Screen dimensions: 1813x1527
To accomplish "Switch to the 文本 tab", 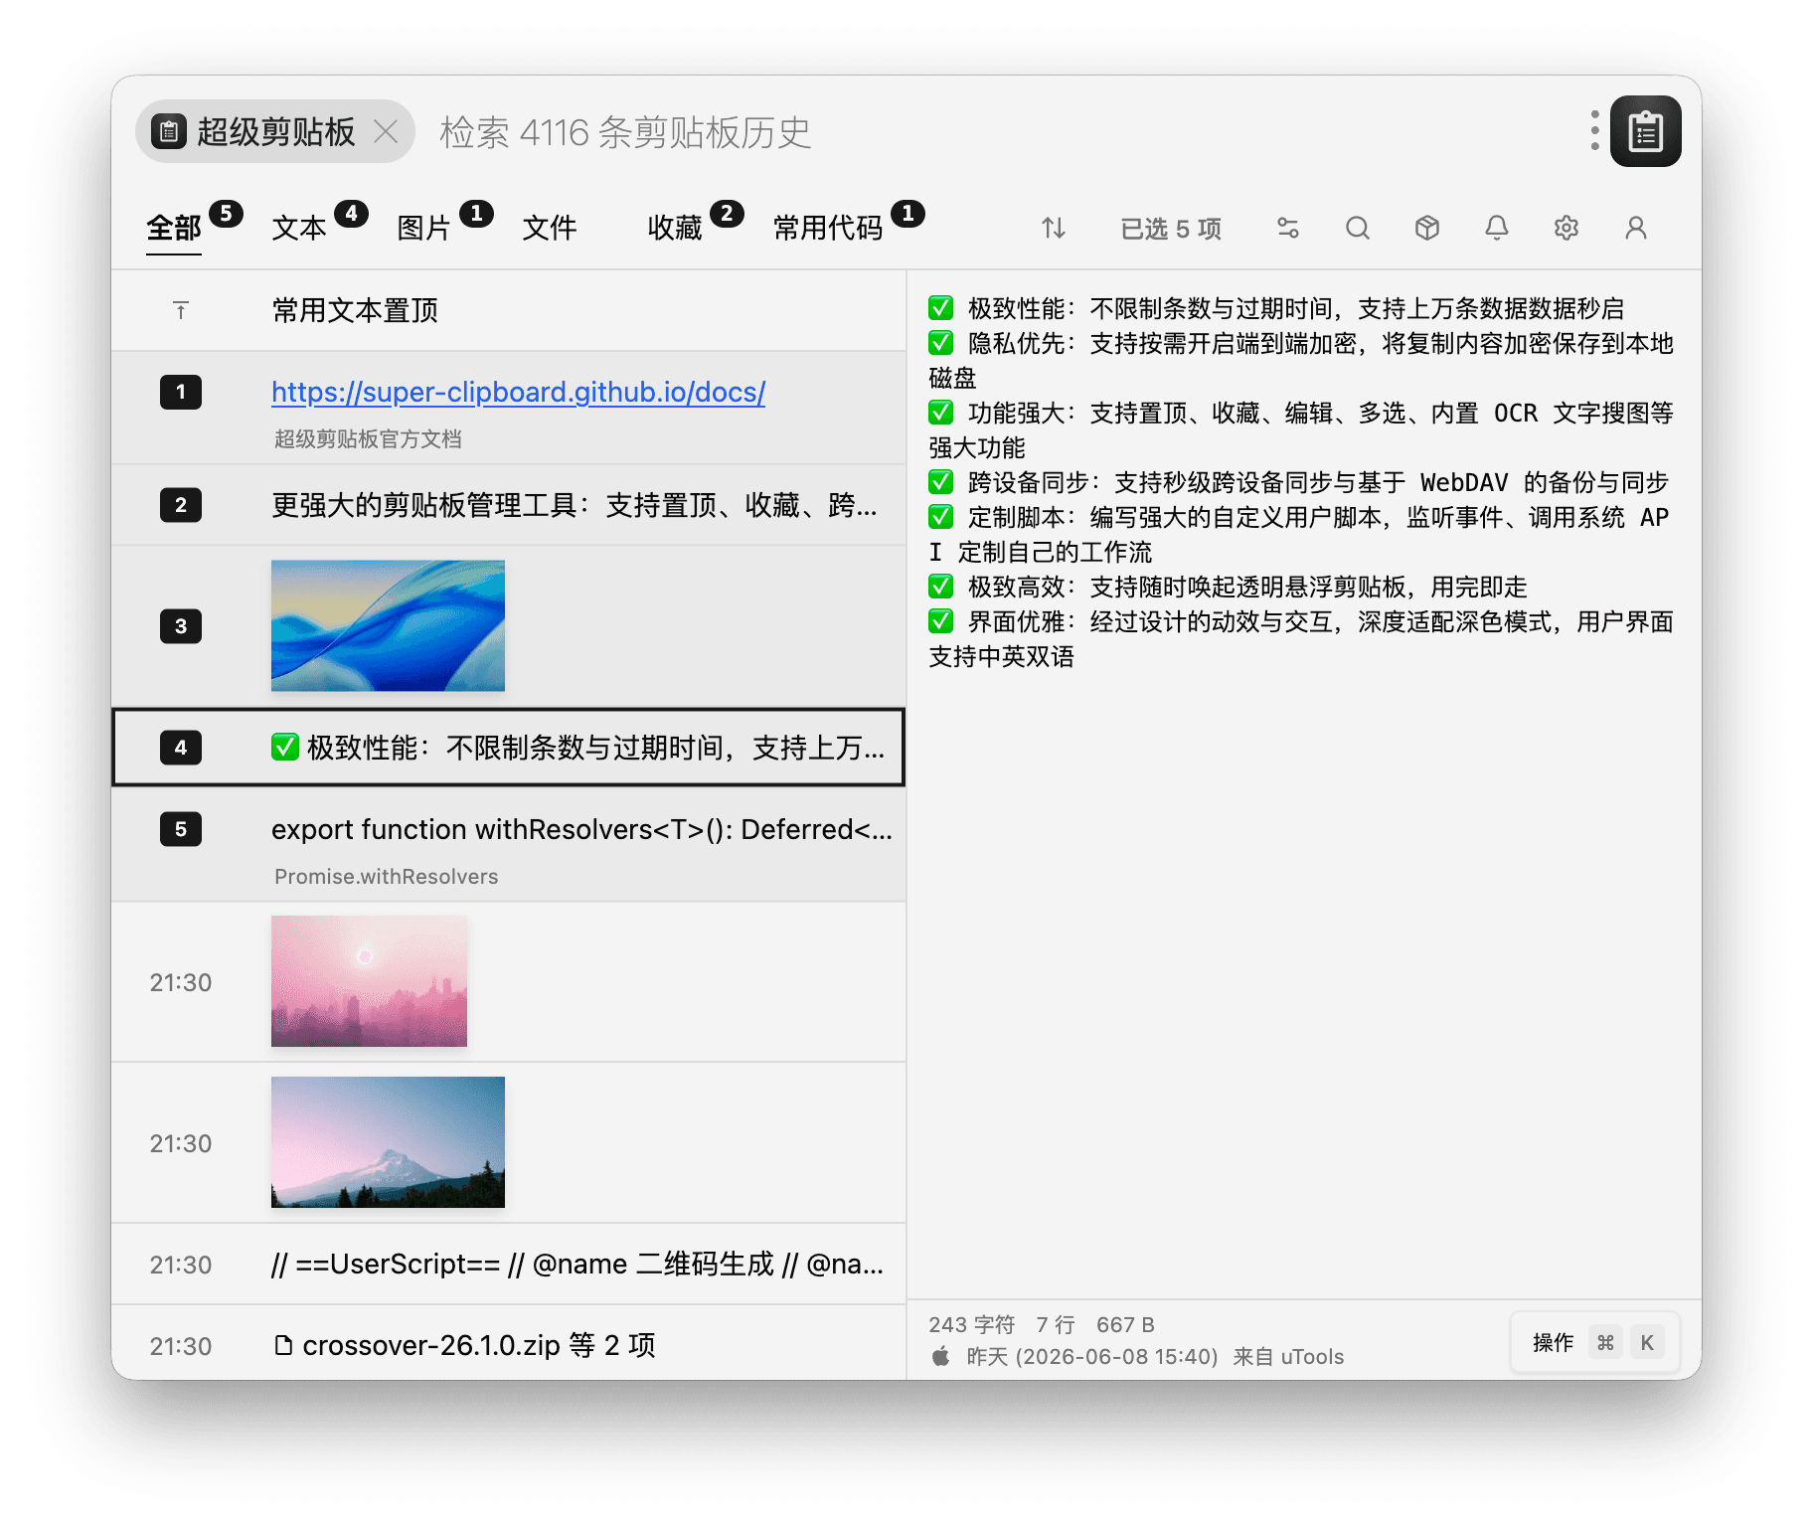I will (299, 229).
